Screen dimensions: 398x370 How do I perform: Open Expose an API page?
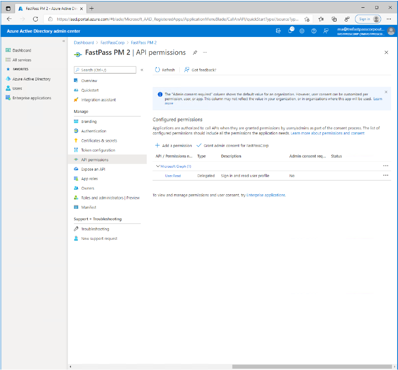93,169
